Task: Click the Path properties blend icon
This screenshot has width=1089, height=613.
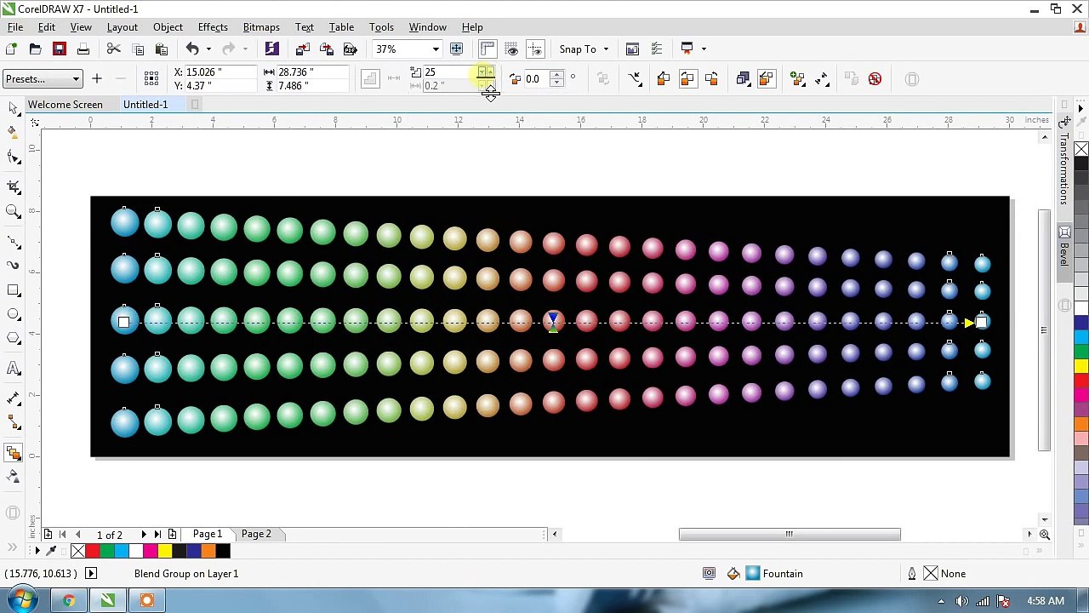Action: (635, 79)
